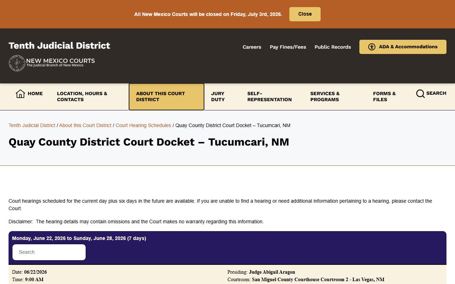Click the San Miguel County Courthouse Courtroom text
This screenshot has width=455, height=284.
click(318, 279)
